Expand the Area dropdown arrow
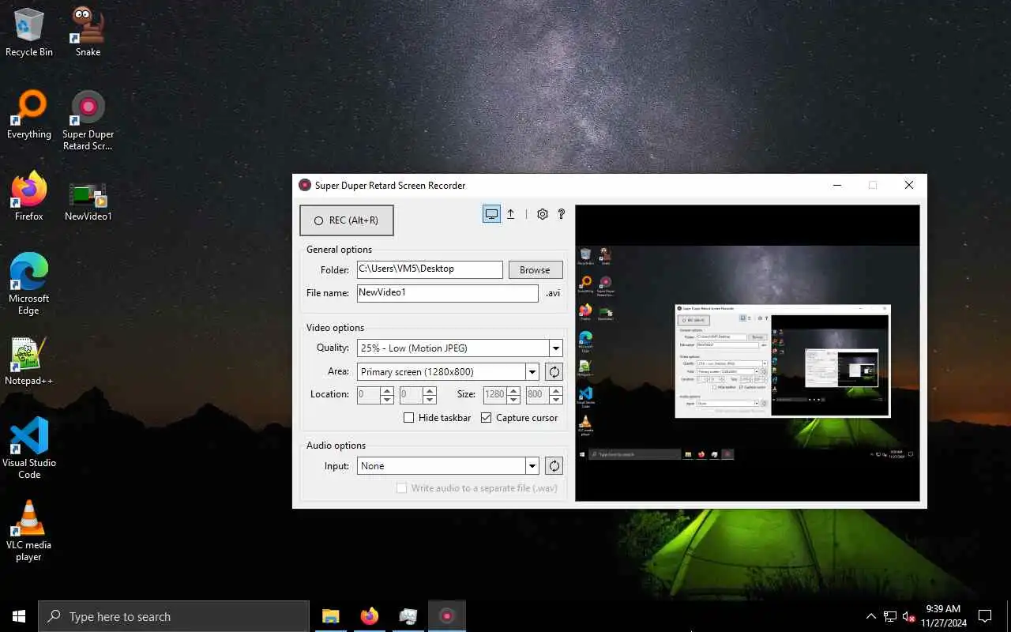The width and height of the screenshot is (1011, 632). click(x=532, y=372)
